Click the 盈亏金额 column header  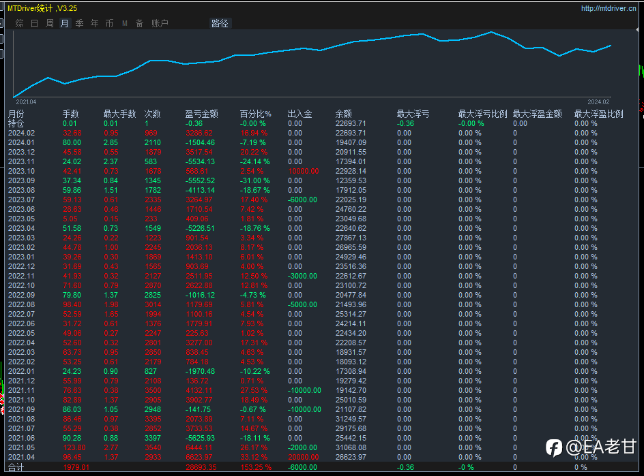click(x=201, y=114)
